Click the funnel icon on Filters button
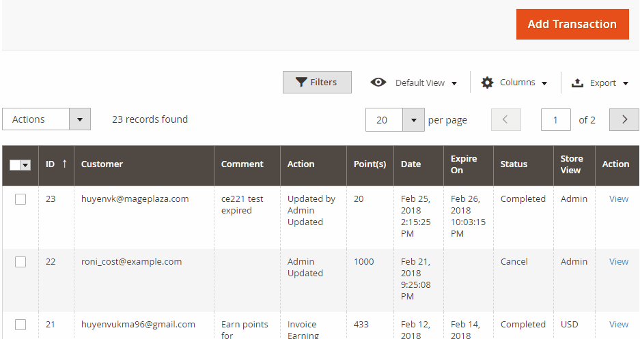 [301, 83]
